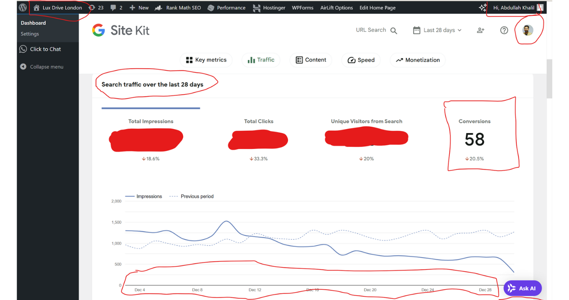Click the blue pagination bar above Total Impressions
This screenshot has width=569, height=300.
coord(151,108)
